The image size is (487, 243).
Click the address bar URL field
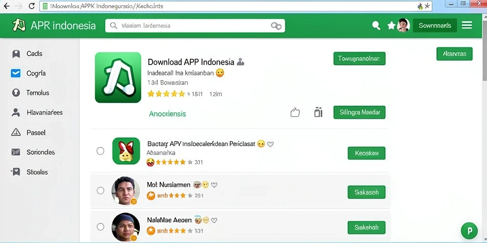[235, 6]
